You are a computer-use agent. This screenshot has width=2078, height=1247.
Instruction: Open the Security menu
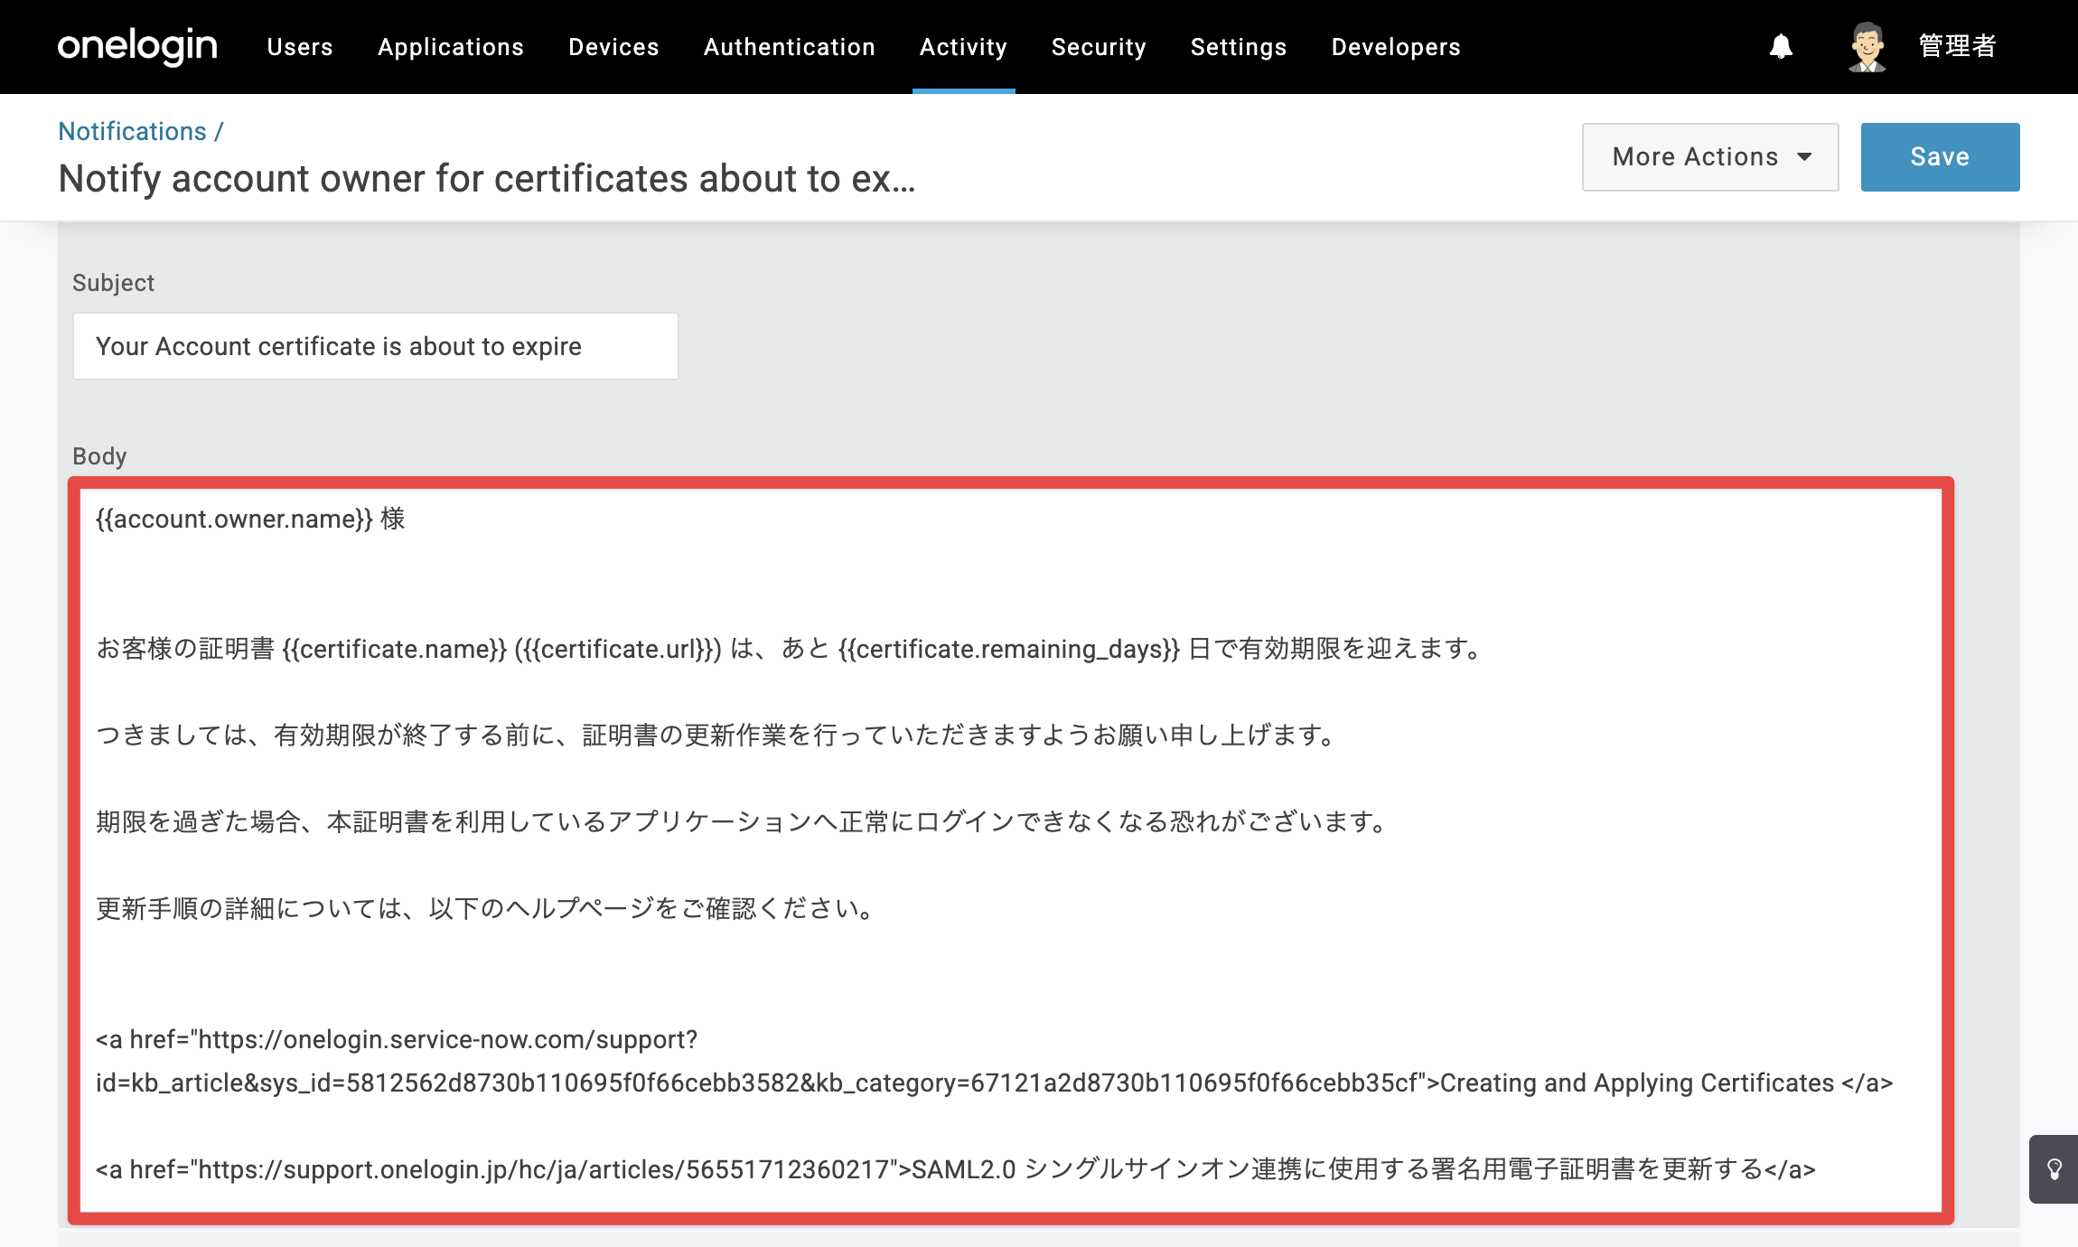[1099, 47]
